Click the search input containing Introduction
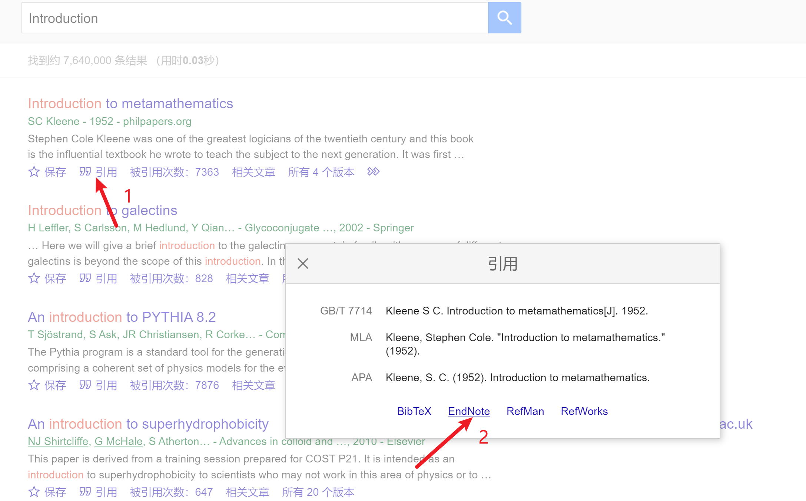Viewport: 806px width, 501px height. click(254, 18)
